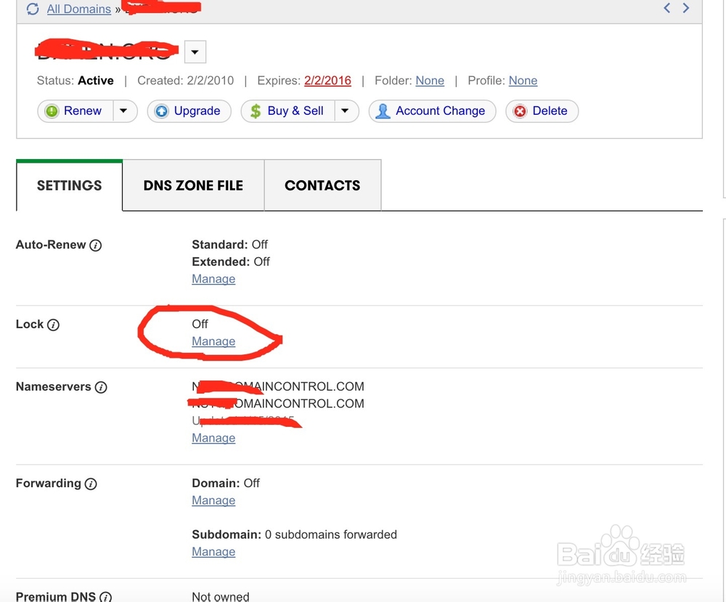Select the Status Active text
The image size is (726, 602).
(x=75, y=81)
